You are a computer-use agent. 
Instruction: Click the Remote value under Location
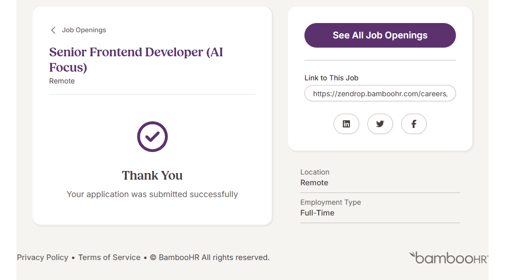314,183
